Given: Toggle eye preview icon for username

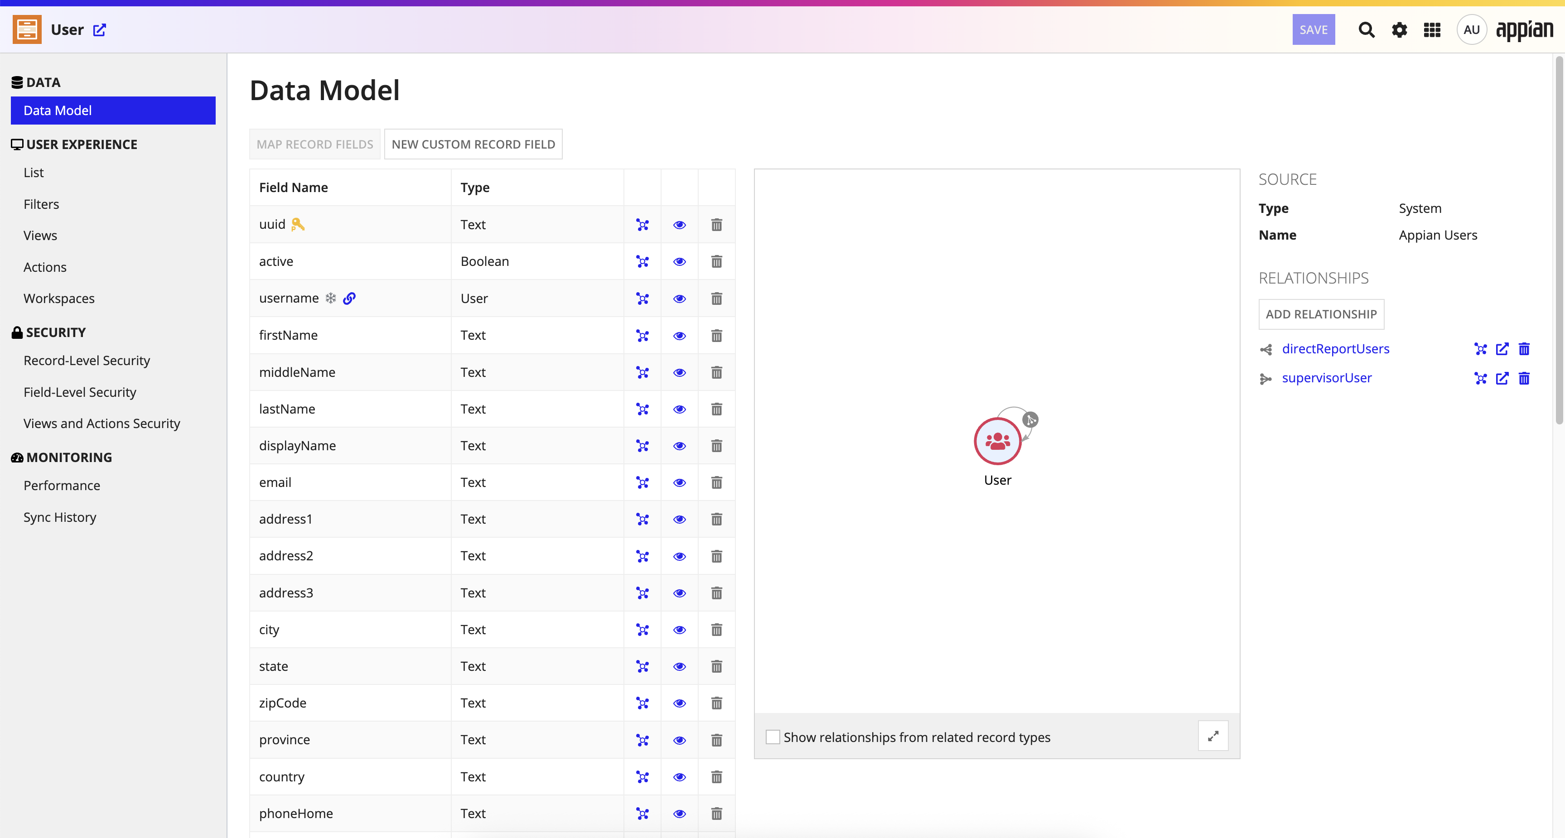Looking at the screenshot, I should (679, 299).
